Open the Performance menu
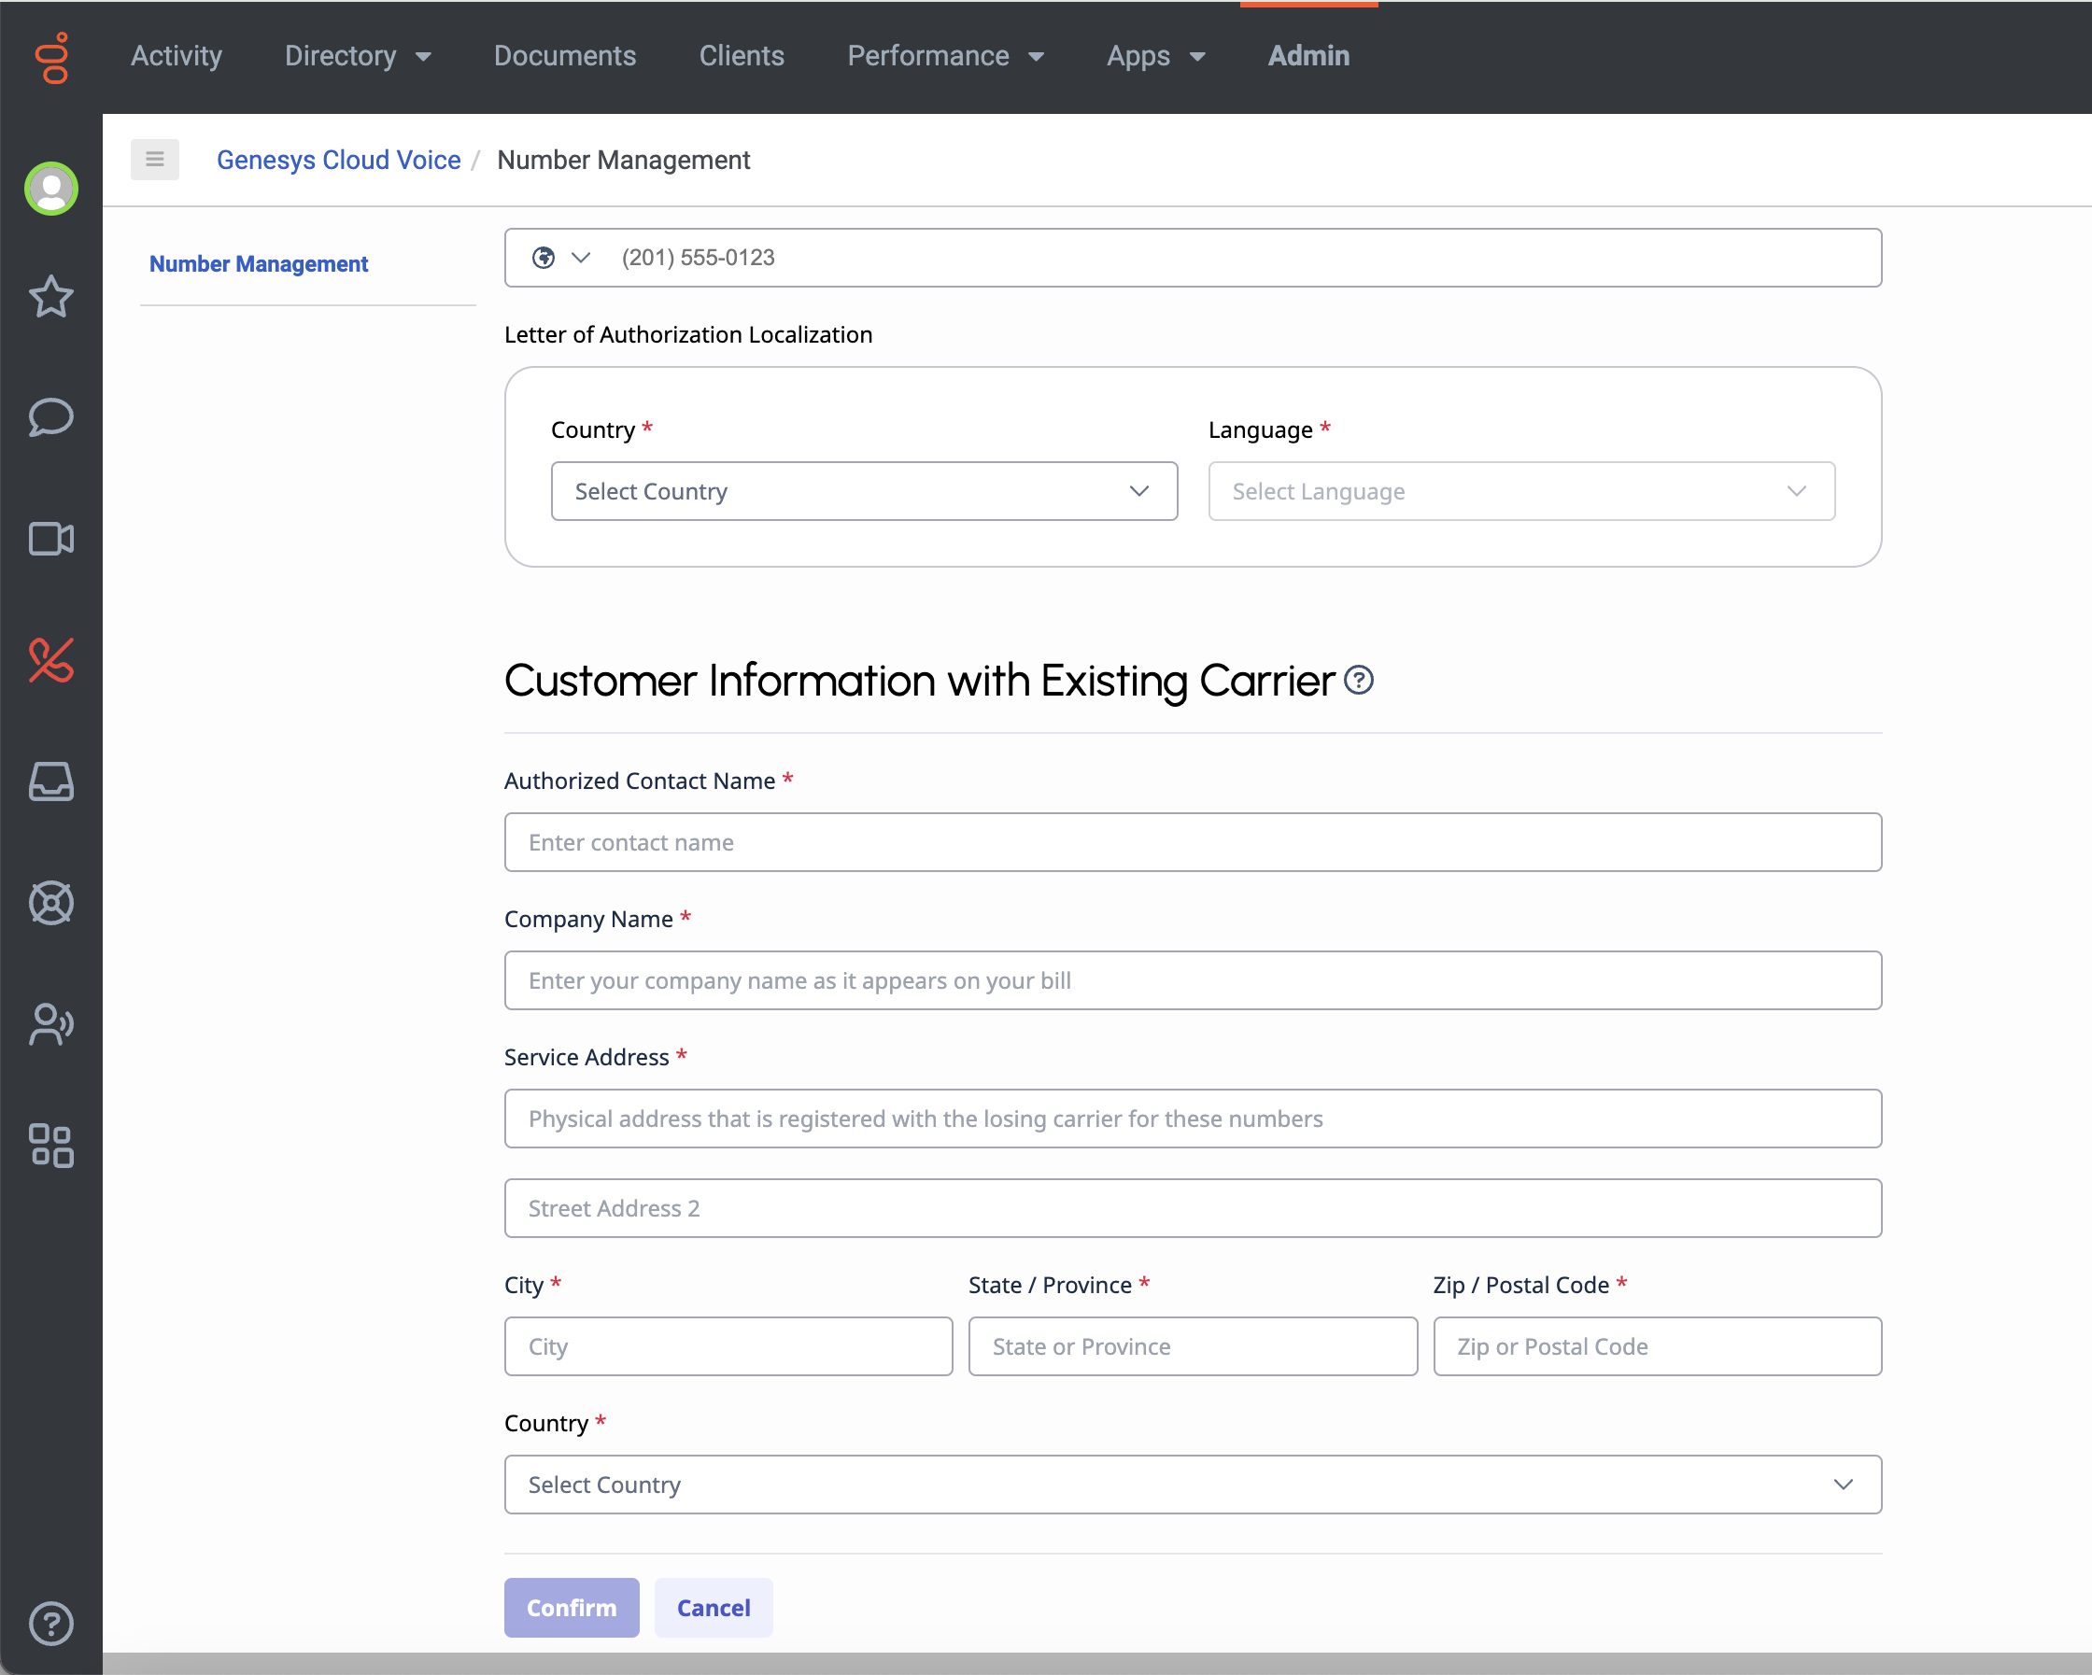This screenshot has height=1675, width=2092. 945,56
